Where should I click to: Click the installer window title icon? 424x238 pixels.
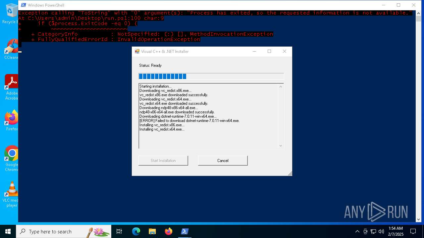(x=137, y=51)
